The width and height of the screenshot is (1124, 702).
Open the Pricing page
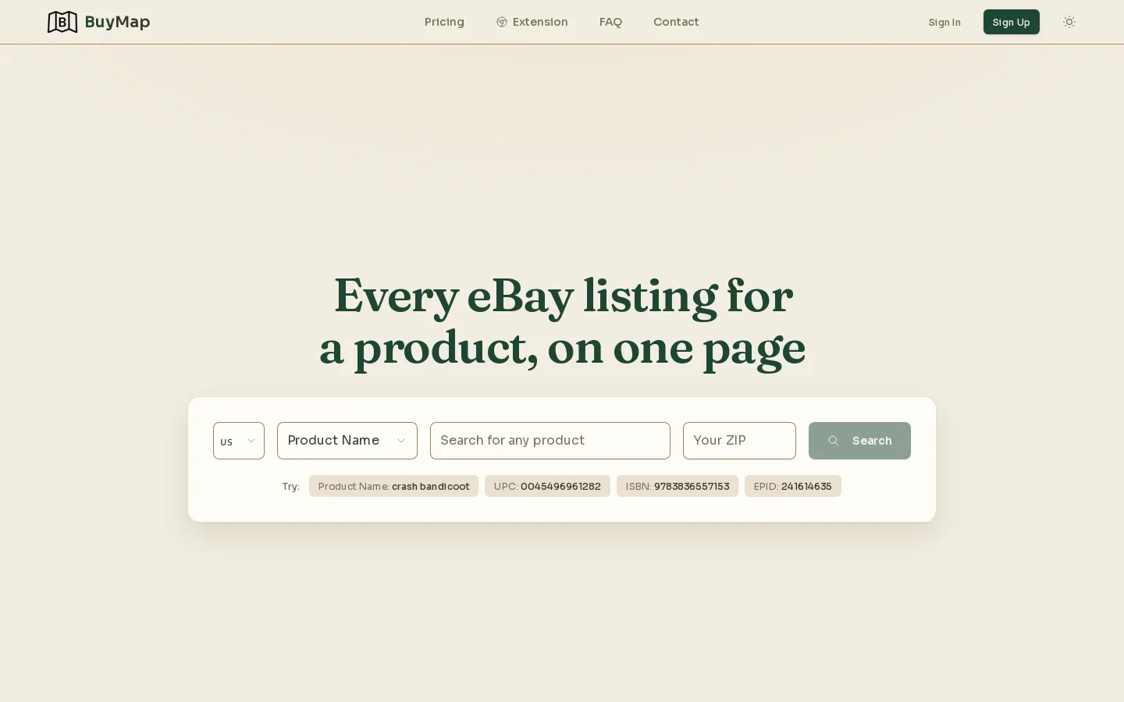(444, 22)
